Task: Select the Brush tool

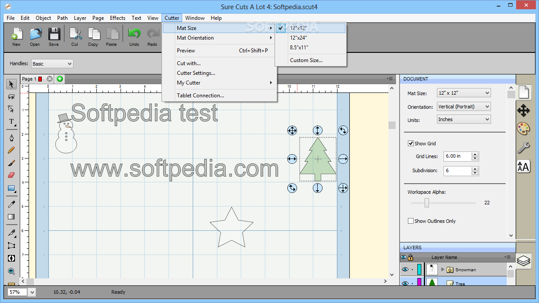Action: (x=11, y=163)
